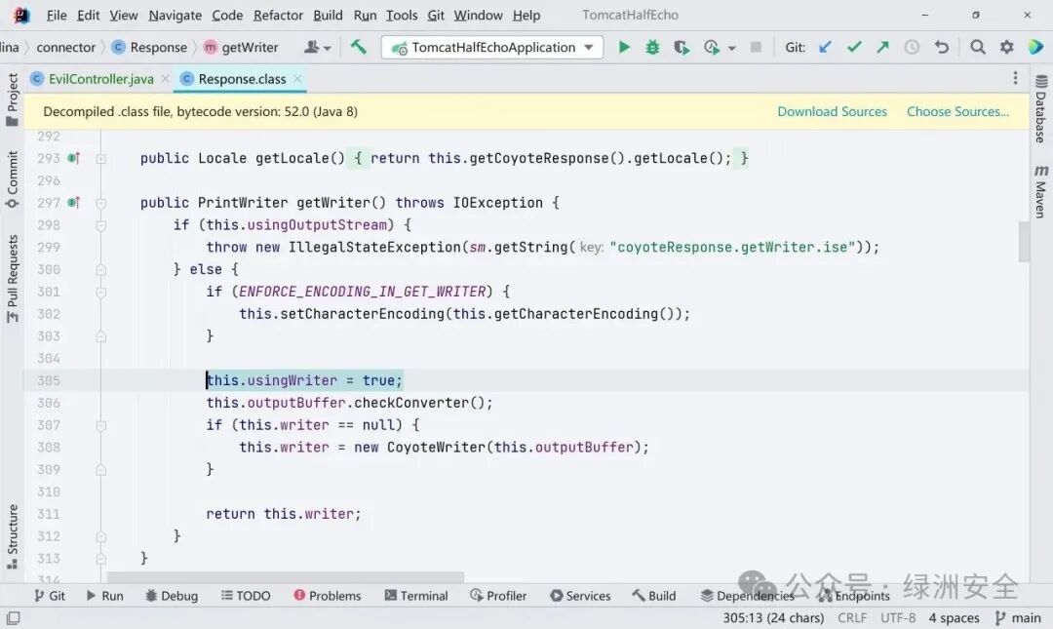Open IDE settings gear icon
The height and width of the screenshot is (629, 1053).
pyautogui.click(x=1006, y=47)
